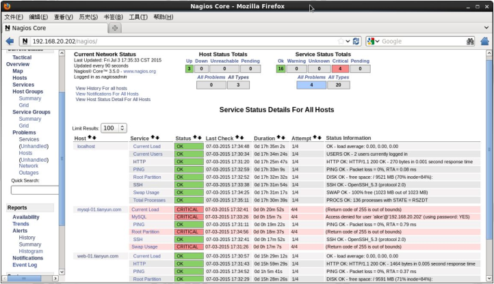Open the 历史(S) menu

point(88,17)
